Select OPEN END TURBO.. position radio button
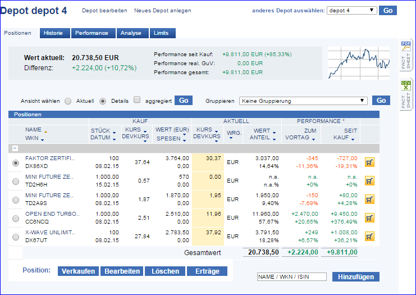The width and height of the screenshot is (416, 295). coord(16,219)
